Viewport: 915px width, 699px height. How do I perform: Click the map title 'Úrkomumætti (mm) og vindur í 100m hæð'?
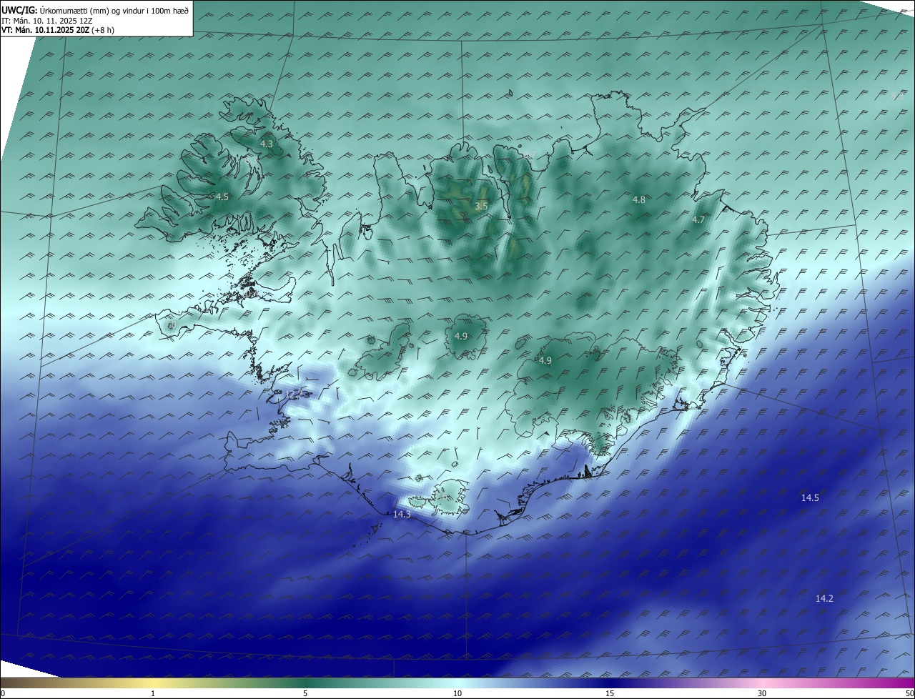coord(114,11)
